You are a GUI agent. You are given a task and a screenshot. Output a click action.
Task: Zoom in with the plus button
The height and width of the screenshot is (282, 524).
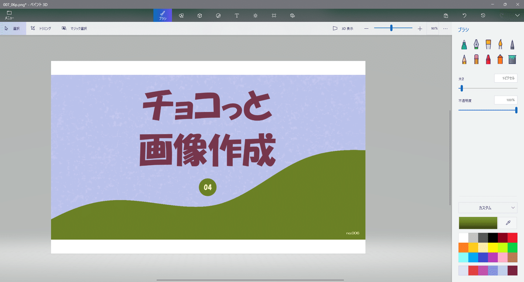point(420,28)
